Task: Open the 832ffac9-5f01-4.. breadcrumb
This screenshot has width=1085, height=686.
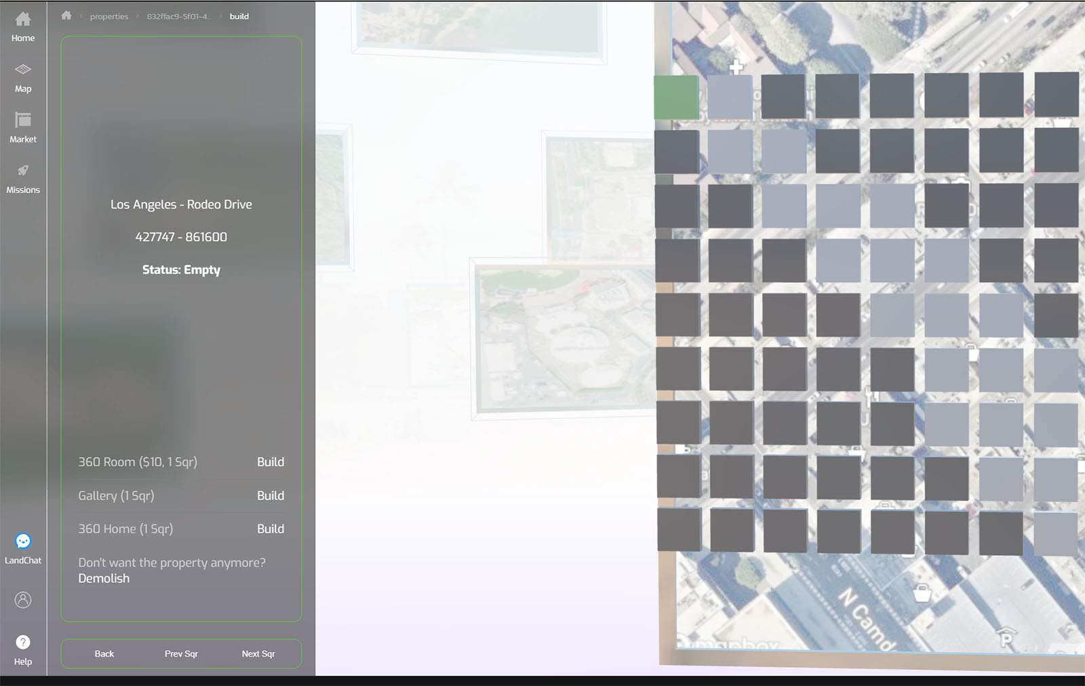Action: pyautogui.click(x=179, y=16)
